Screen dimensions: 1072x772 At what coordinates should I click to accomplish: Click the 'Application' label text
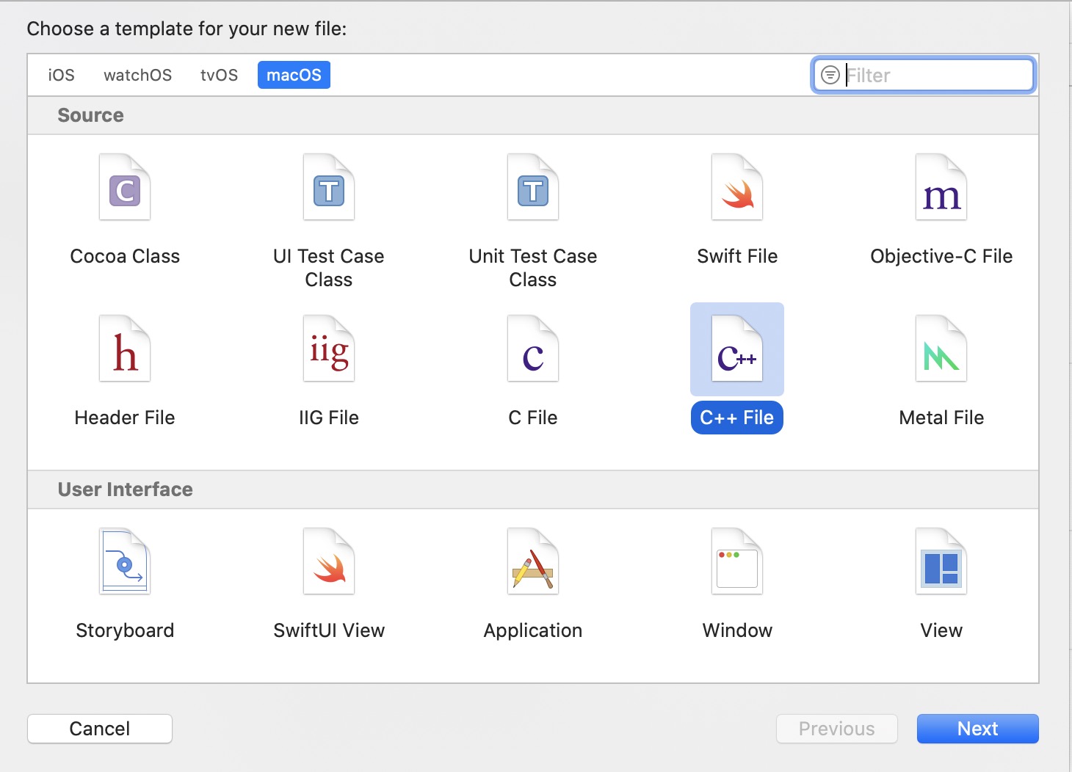533,630
